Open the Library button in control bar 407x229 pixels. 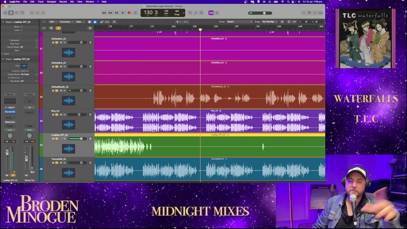(5, 13)
